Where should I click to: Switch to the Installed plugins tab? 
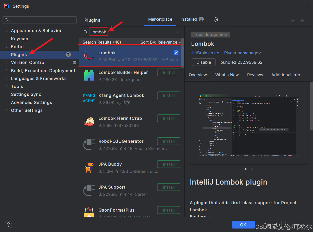pos(192,19)
